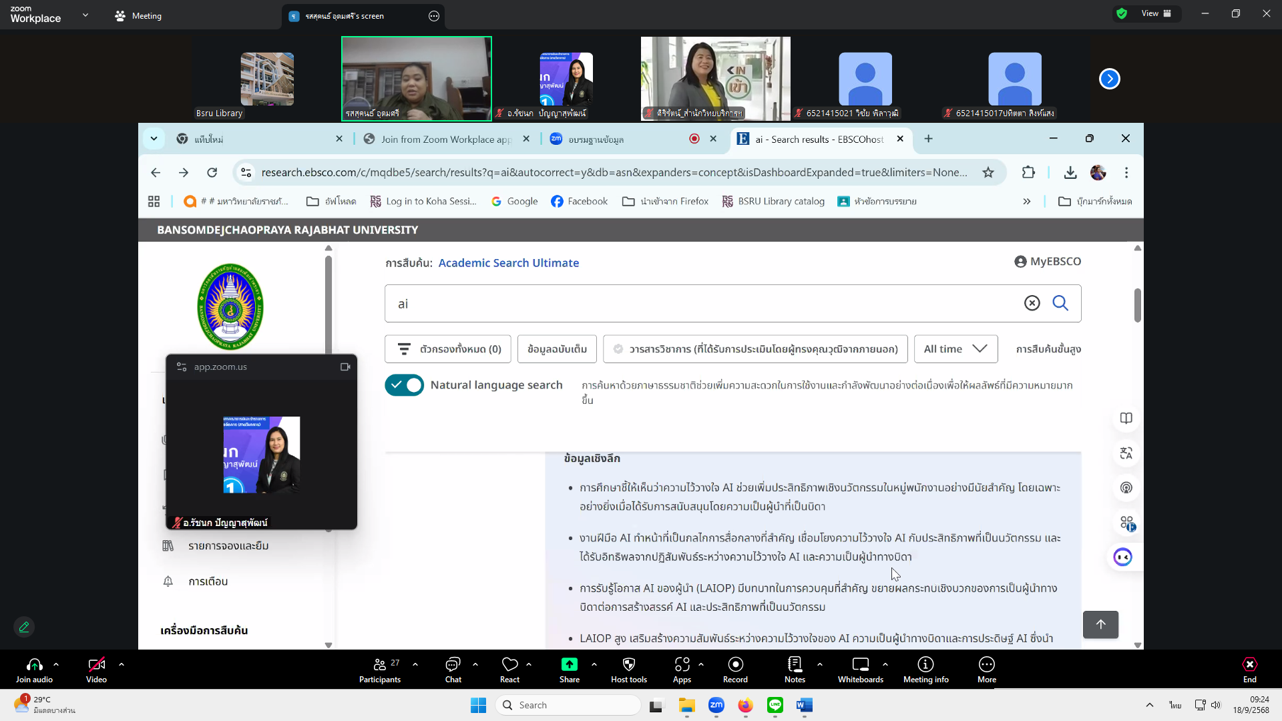Click the End meeting button
This screenshot has height=721, width=1282.
click(x=1249, y=670)
